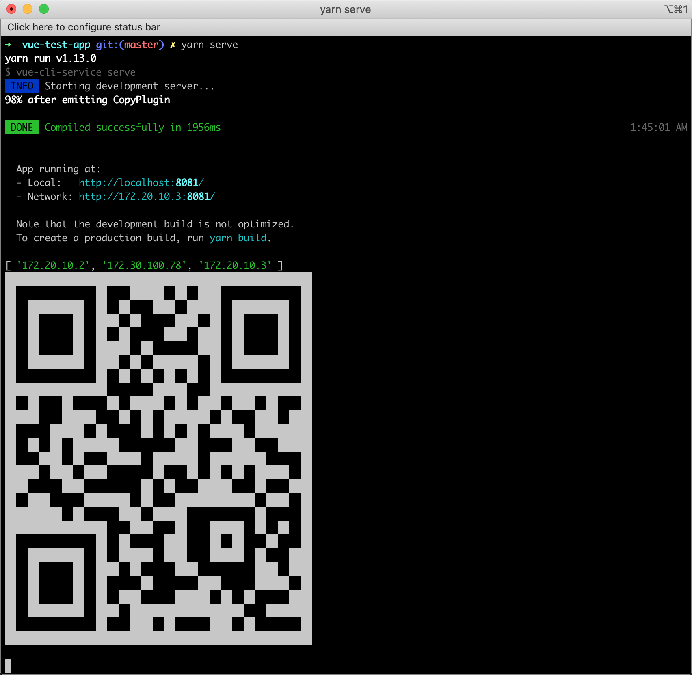Click the green prompt arrow

8,45
